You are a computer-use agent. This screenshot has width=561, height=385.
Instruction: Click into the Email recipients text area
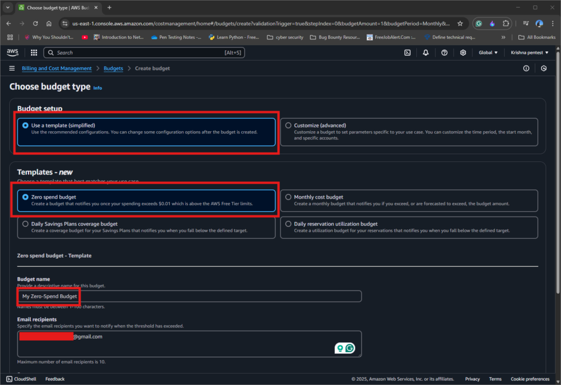(189, 344)
